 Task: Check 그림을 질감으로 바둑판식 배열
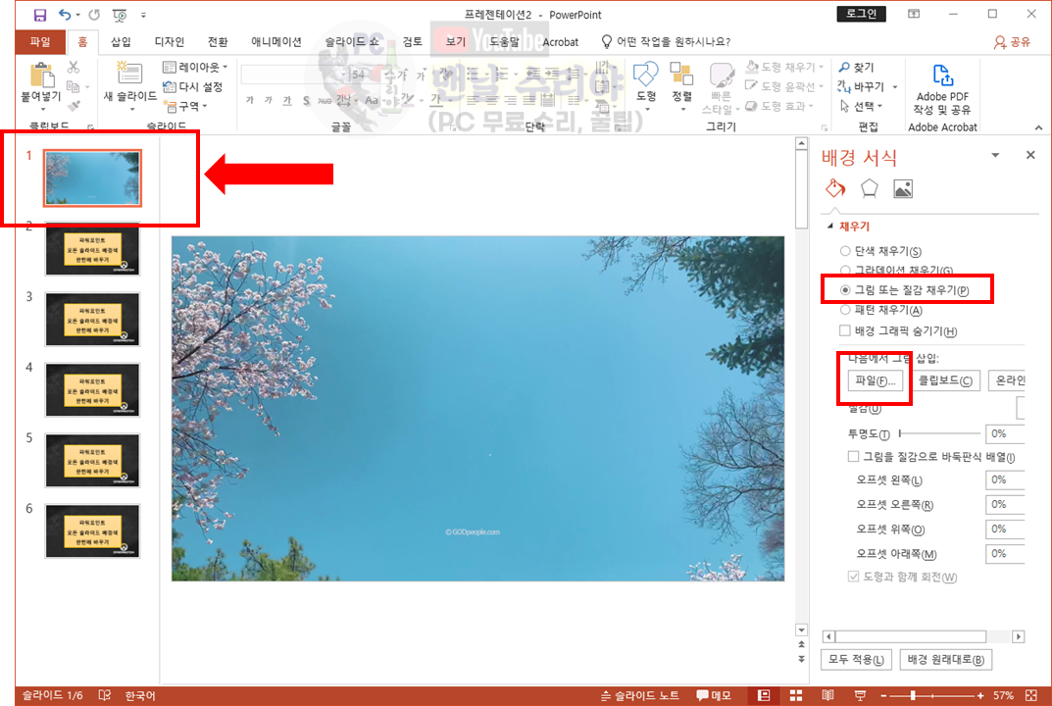coord(853,457)
